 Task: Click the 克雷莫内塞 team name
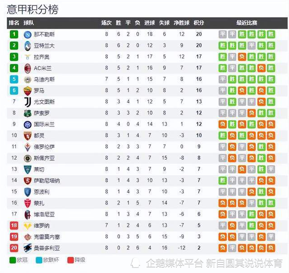click(x=46, y=237)
